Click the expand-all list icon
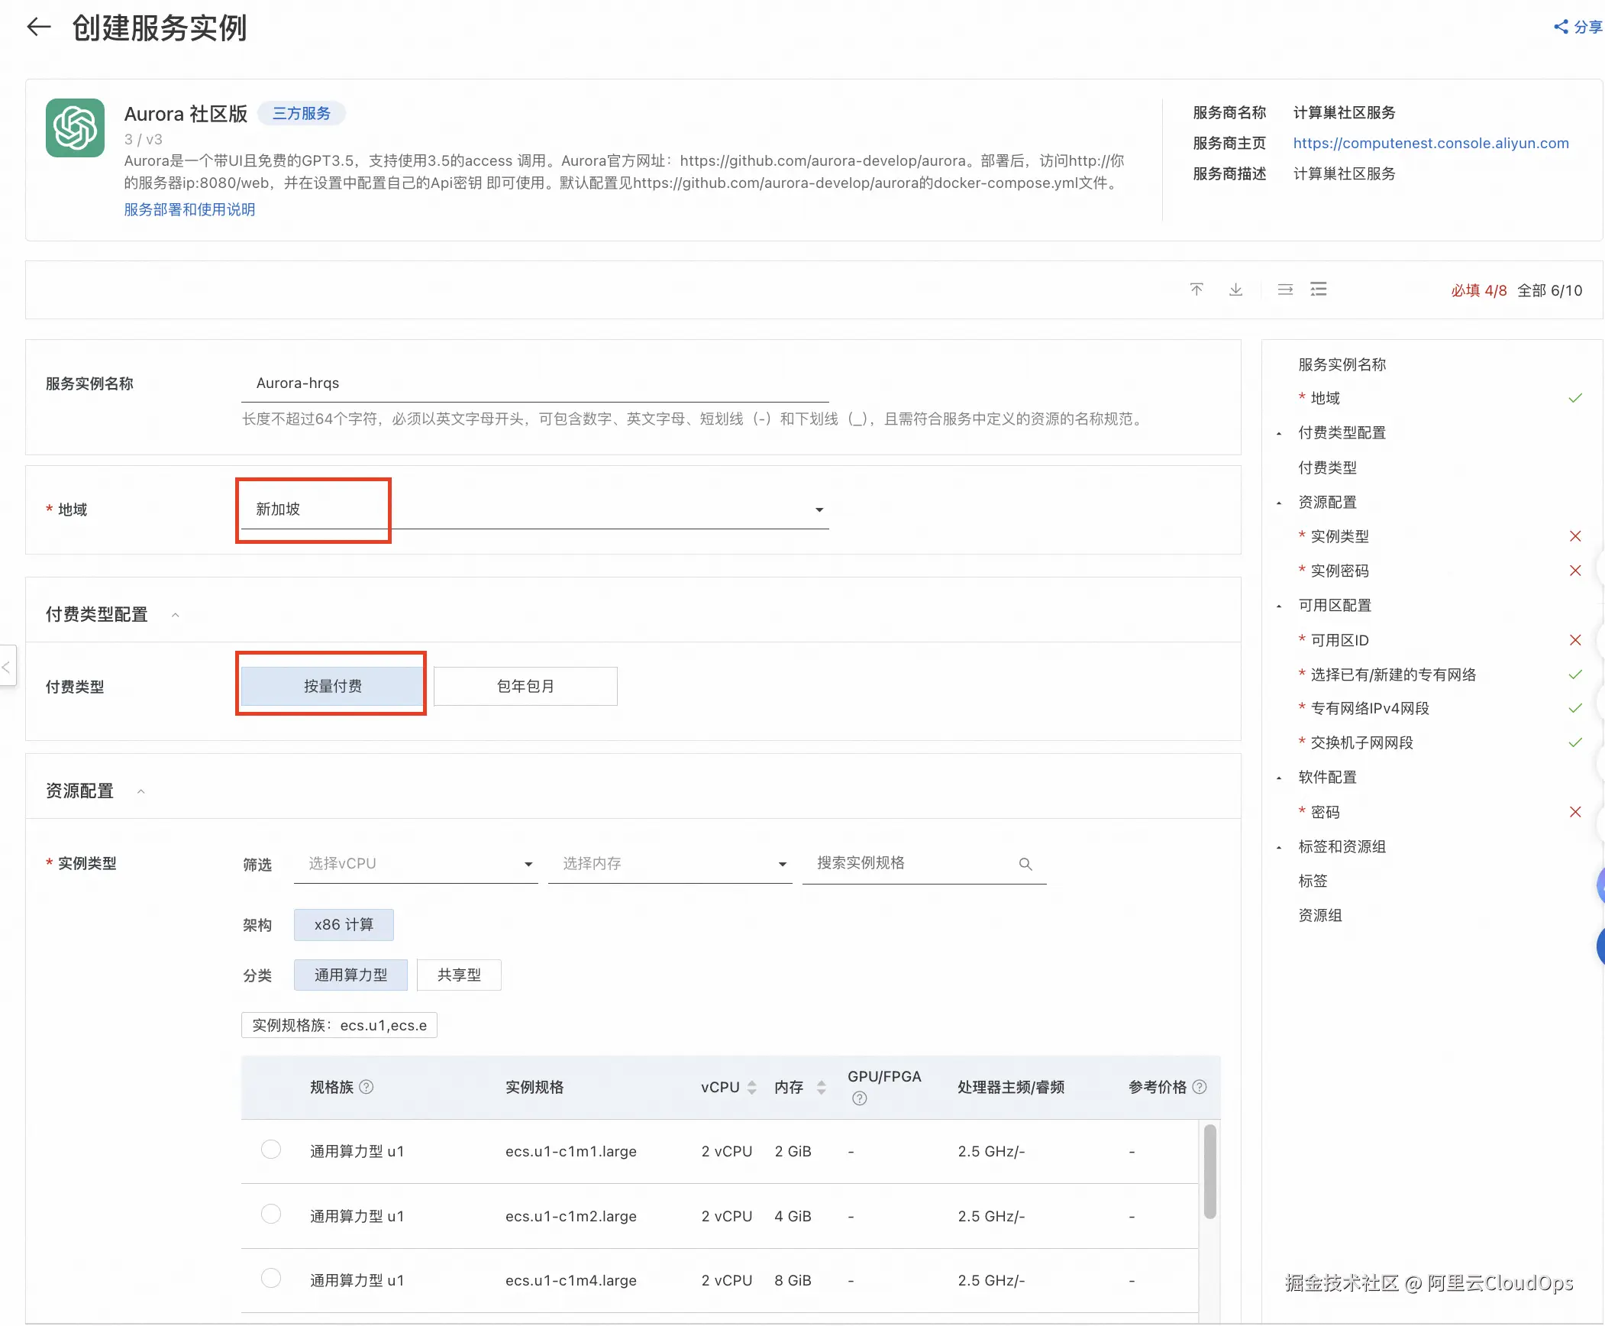This screenshot has height=1326, width=1605. (1319, 289)
